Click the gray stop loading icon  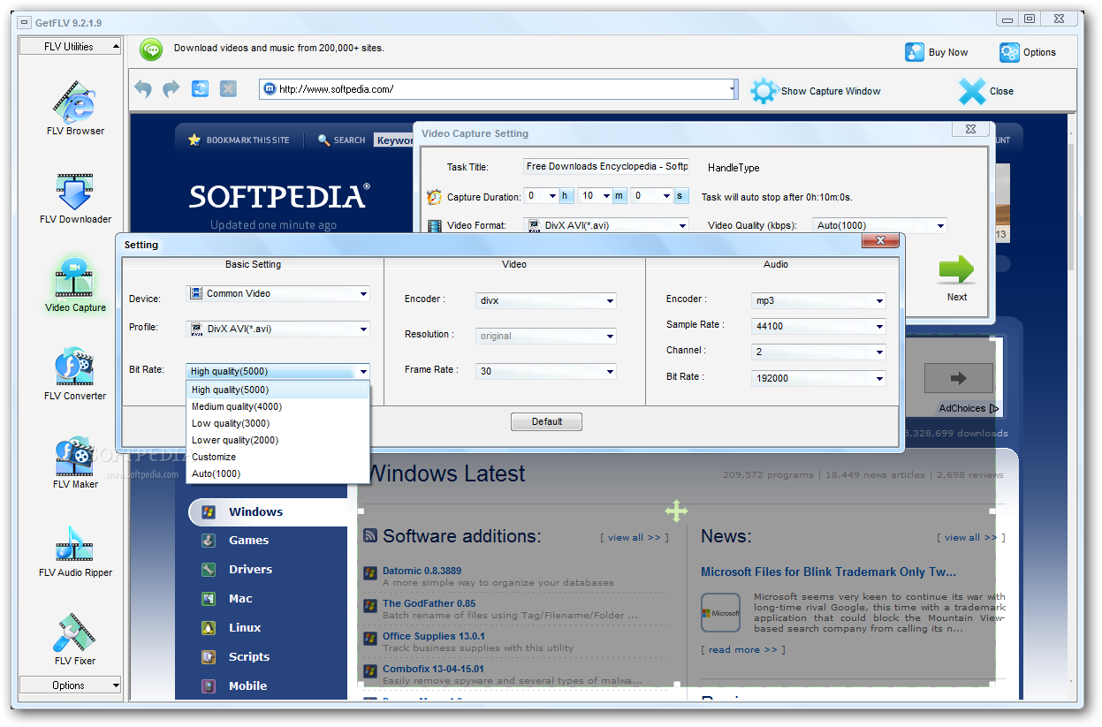tap(228, 88)
